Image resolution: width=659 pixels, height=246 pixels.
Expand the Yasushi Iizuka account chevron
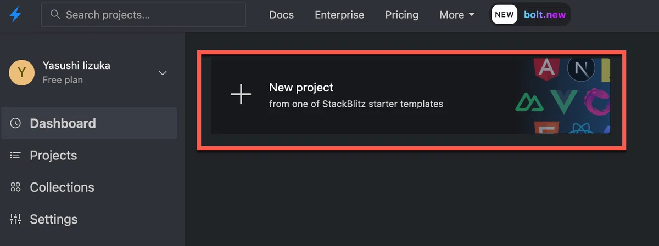163,73
